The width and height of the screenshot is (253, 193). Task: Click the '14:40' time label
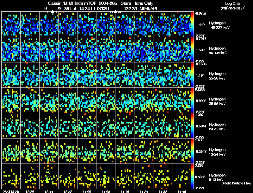tap(182, 191)
